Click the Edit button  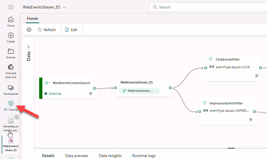pos(71,30)
